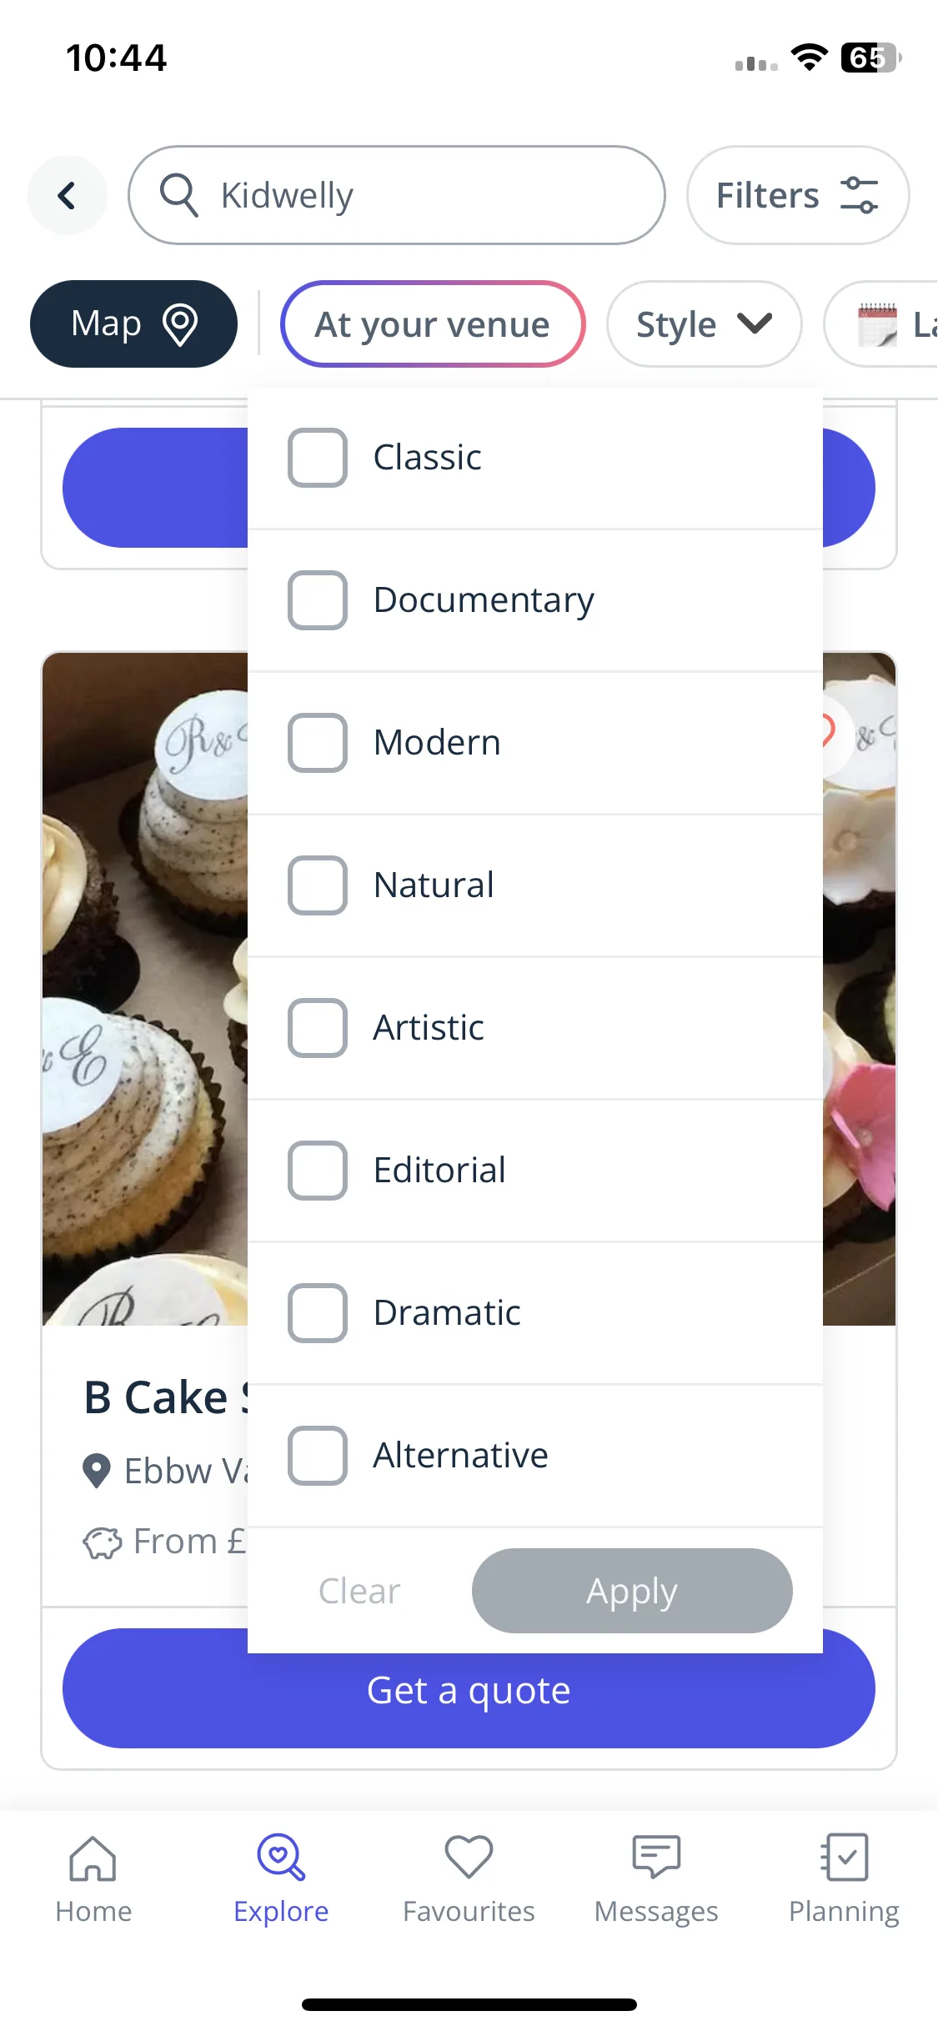Open the calendar date filter chip
Viewport: 938px width, 2031px height.
click(x=881, y=324)
